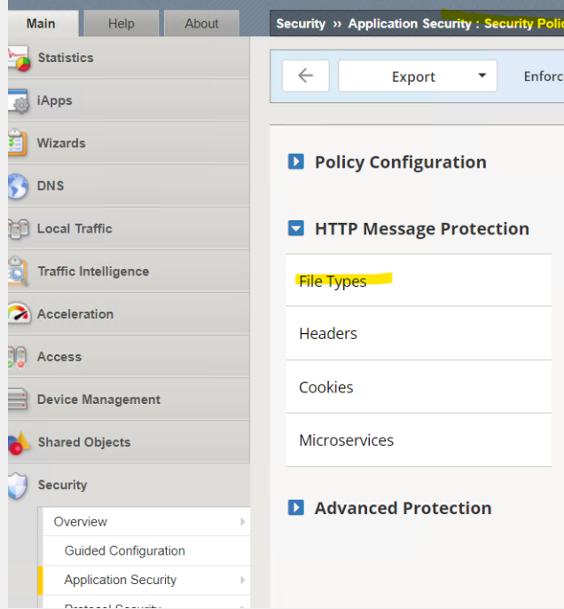Collapse the HTTP Message Protection section
The image size is (564, 609).
click(296, 229)
